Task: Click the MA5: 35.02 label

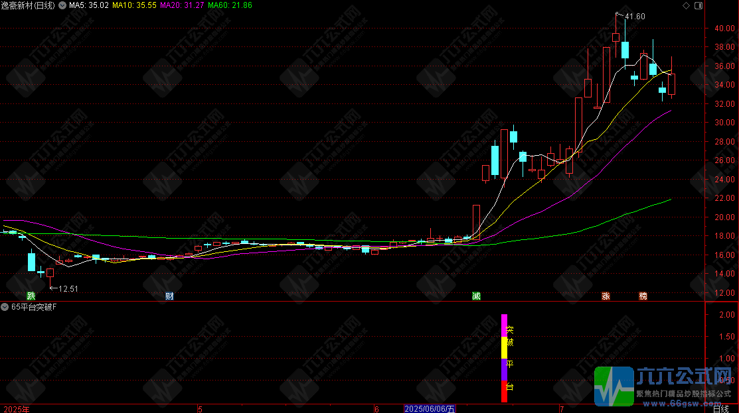Action: tap(88, 5)
